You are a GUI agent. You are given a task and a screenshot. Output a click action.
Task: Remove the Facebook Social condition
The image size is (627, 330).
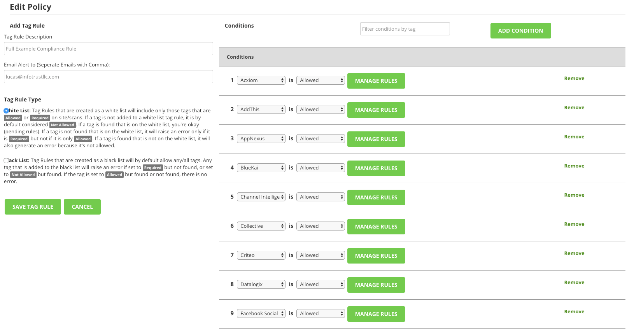point(574,312)
